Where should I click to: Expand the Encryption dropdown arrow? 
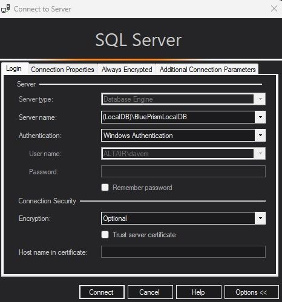pyautogui.click(x=260, y=218)
